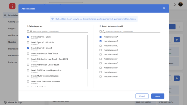
Task: Uncheck mockInstanceA checkbox
Action: [x=101, y=37]
